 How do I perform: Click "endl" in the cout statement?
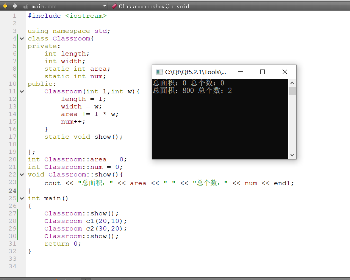tap(282, 183)
